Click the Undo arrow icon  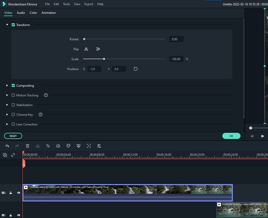7,146
